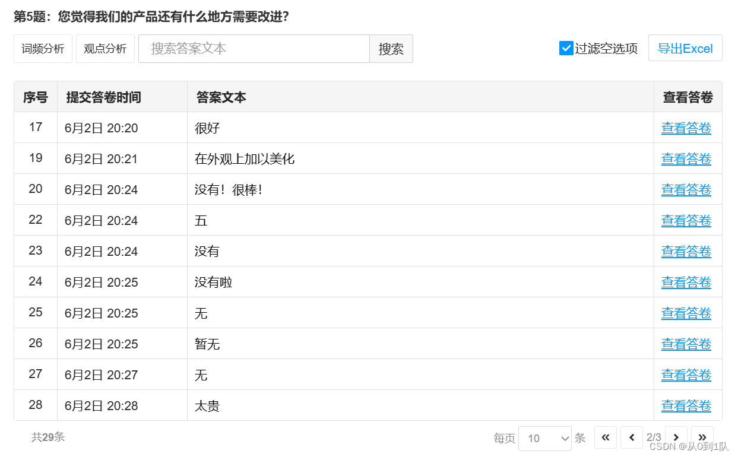The width and height of the screenshot is (738, 457).
Task: Go to the first page using double-left arrow
Action: [x=606, y=437]
